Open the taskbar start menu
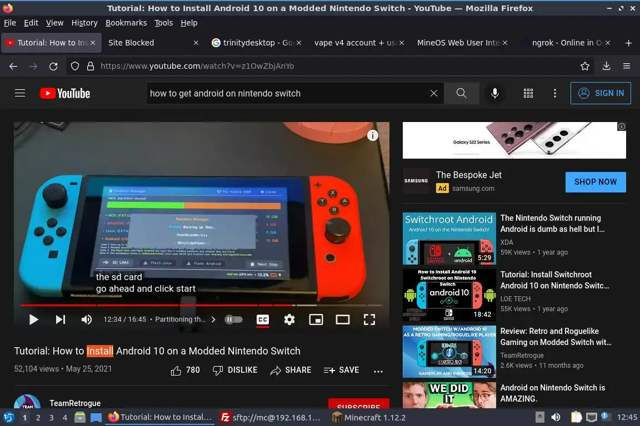The height and width of the screenshot is (426, 640). click(x=8, y=418)
